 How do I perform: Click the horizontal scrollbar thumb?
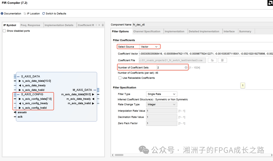[x=119, y=155]
